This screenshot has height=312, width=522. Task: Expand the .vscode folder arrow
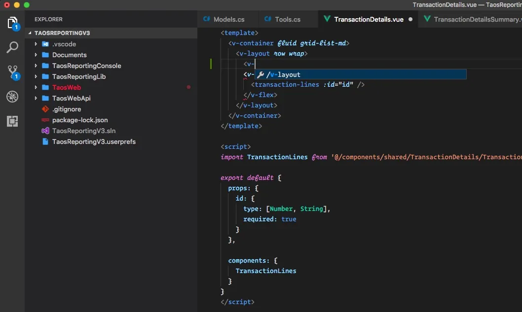point(36,44)
